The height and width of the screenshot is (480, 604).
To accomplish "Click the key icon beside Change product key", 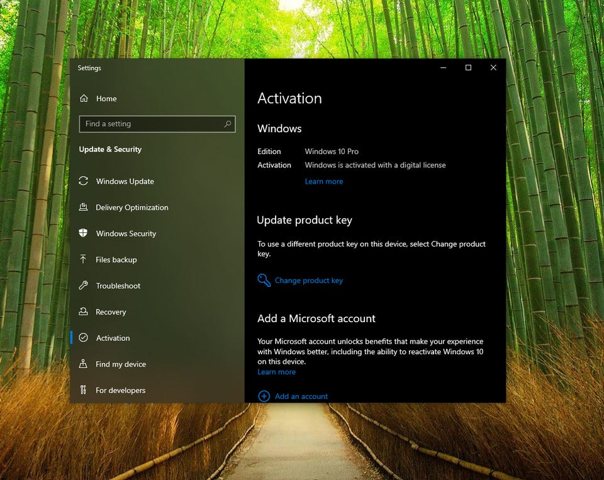I will pos(264,281).
